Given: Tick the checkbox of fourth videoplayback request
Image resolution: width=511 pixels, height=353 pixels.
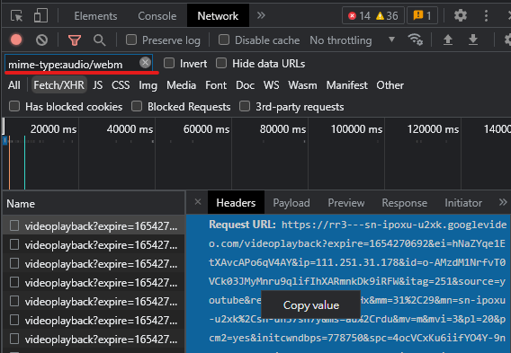Looking at the screenshot, I should pos(14,282).
